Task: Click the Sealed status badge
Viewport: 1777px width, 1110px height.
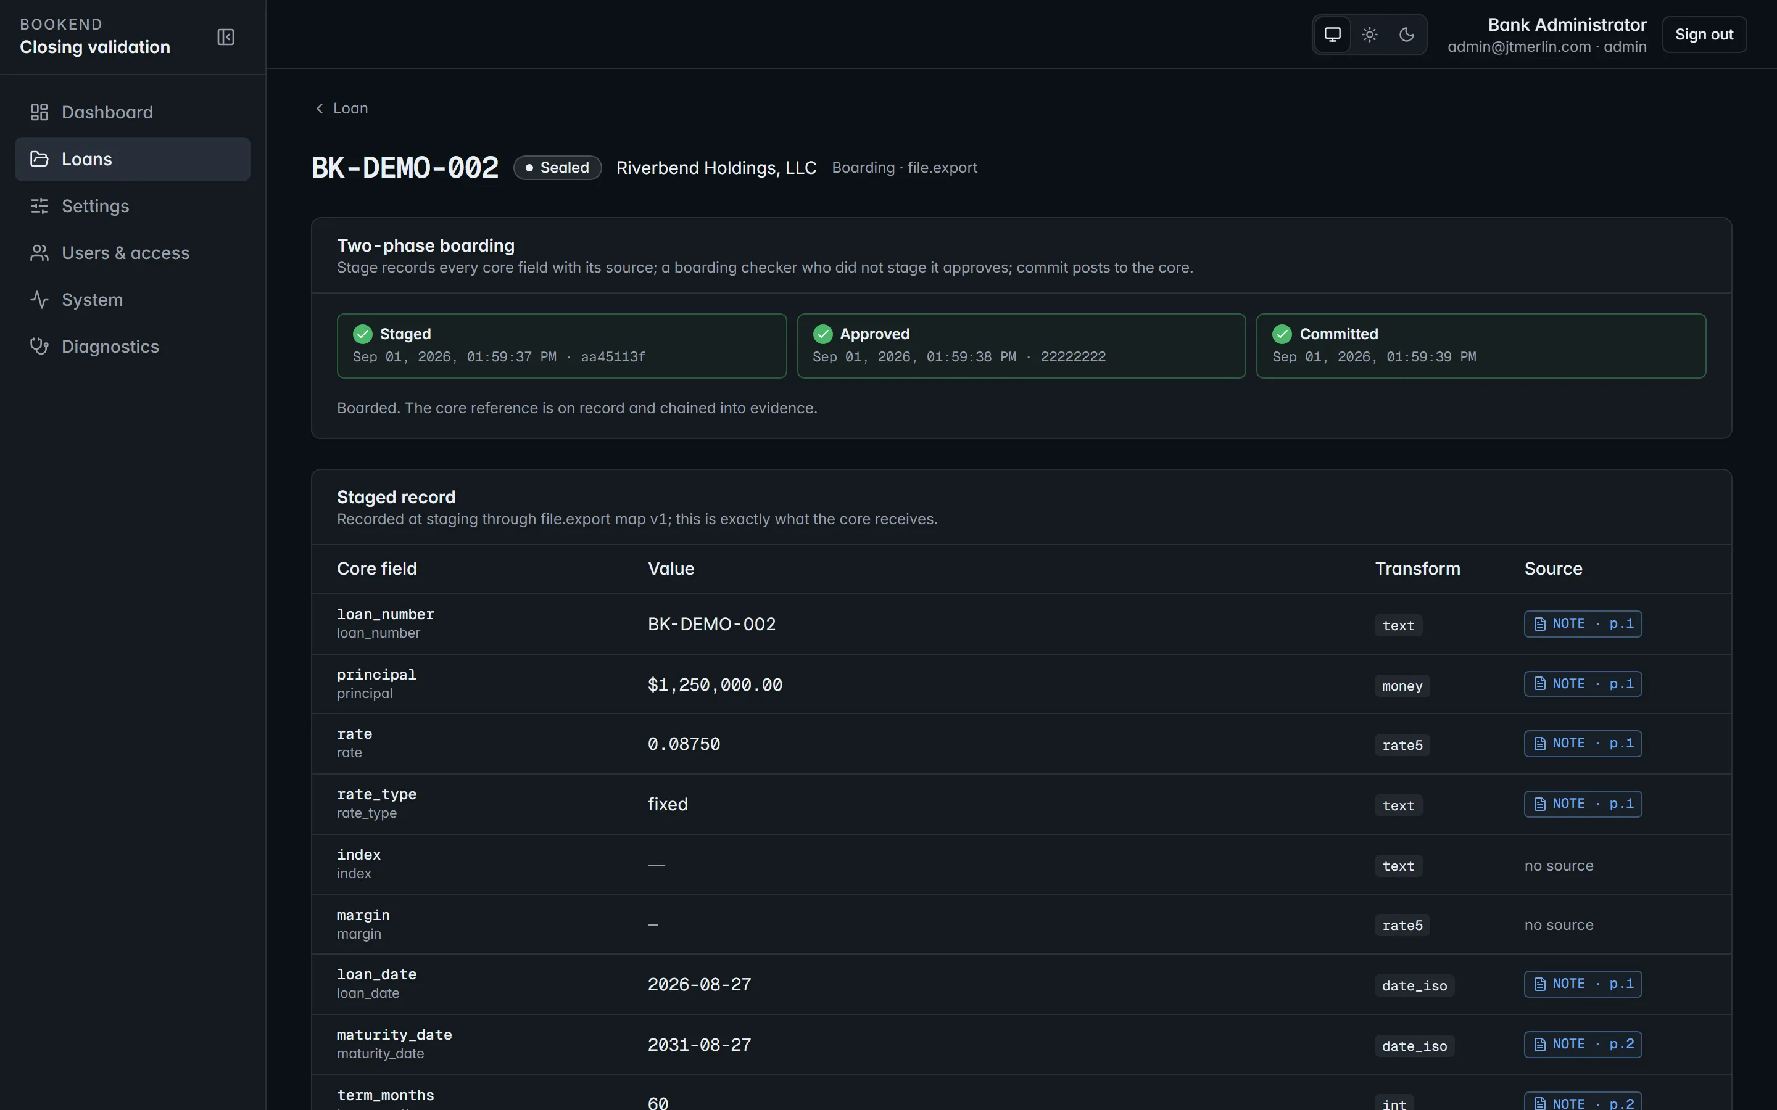Action: click(557, 168)
